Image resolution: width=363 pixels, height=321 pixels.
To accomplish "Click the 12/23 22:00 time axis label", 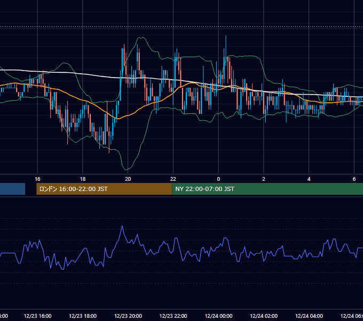I will coord(173,316).
